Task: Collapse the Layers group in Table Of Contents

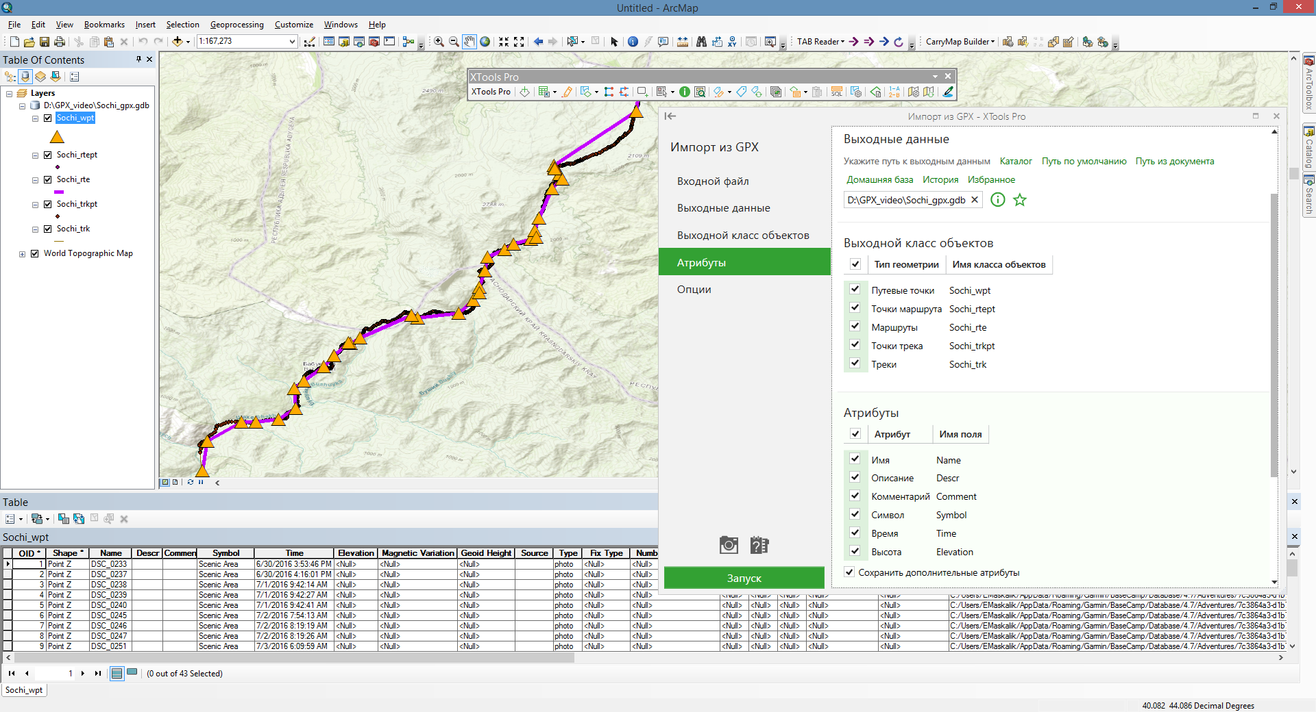Action: [x=10, y=94]
